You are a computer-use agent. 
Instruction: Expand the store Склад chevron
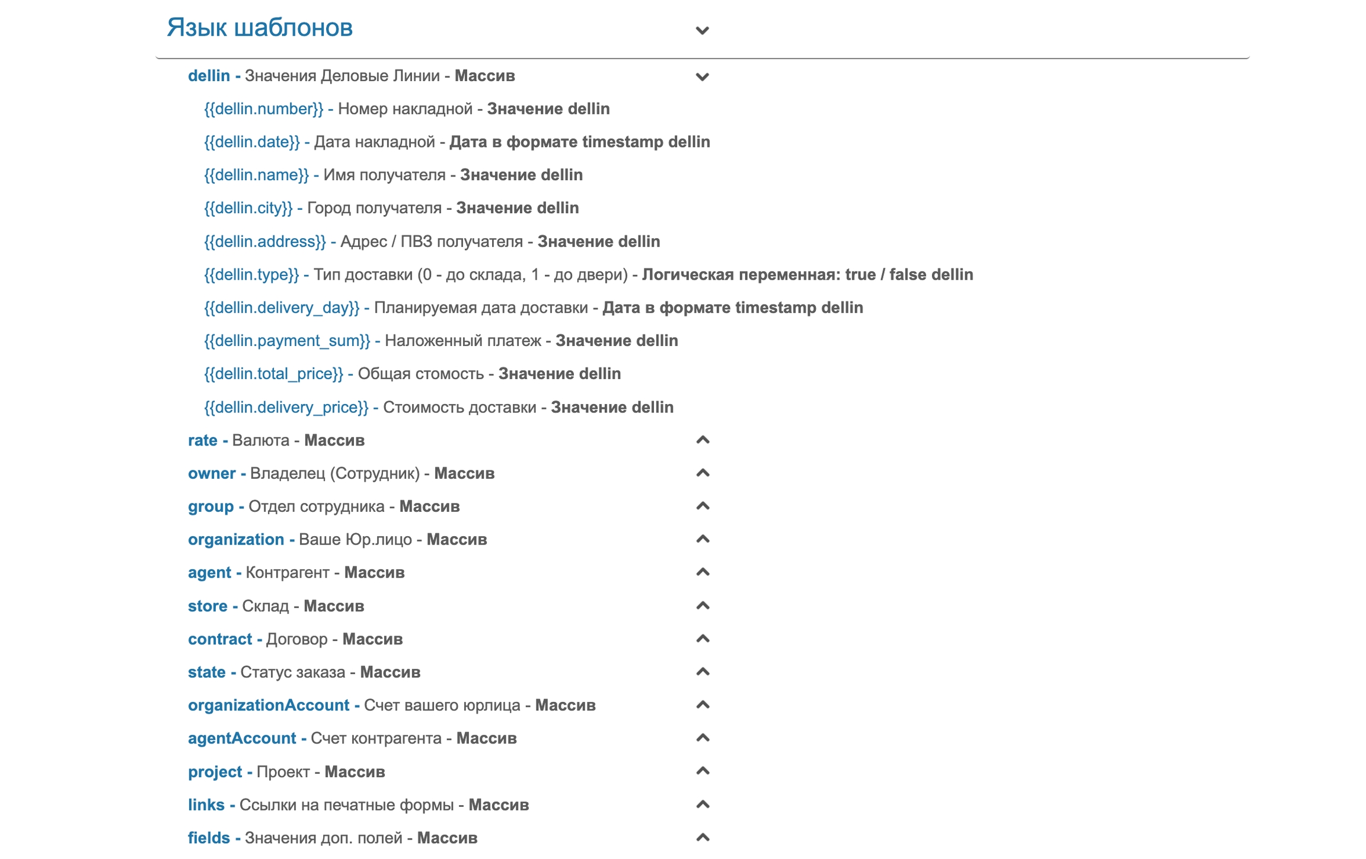coord(702,606)
